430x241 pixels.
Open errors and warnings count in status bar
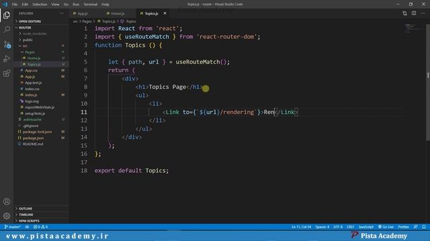click(x=40, y=227)
